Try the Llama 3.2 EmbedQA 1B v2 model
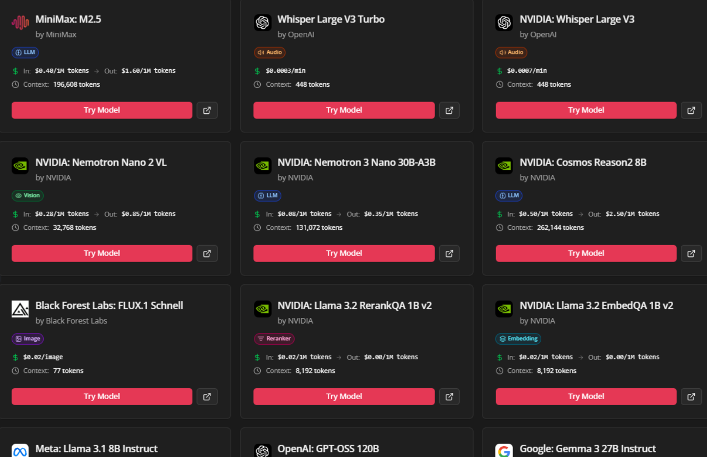 (586, 396)
